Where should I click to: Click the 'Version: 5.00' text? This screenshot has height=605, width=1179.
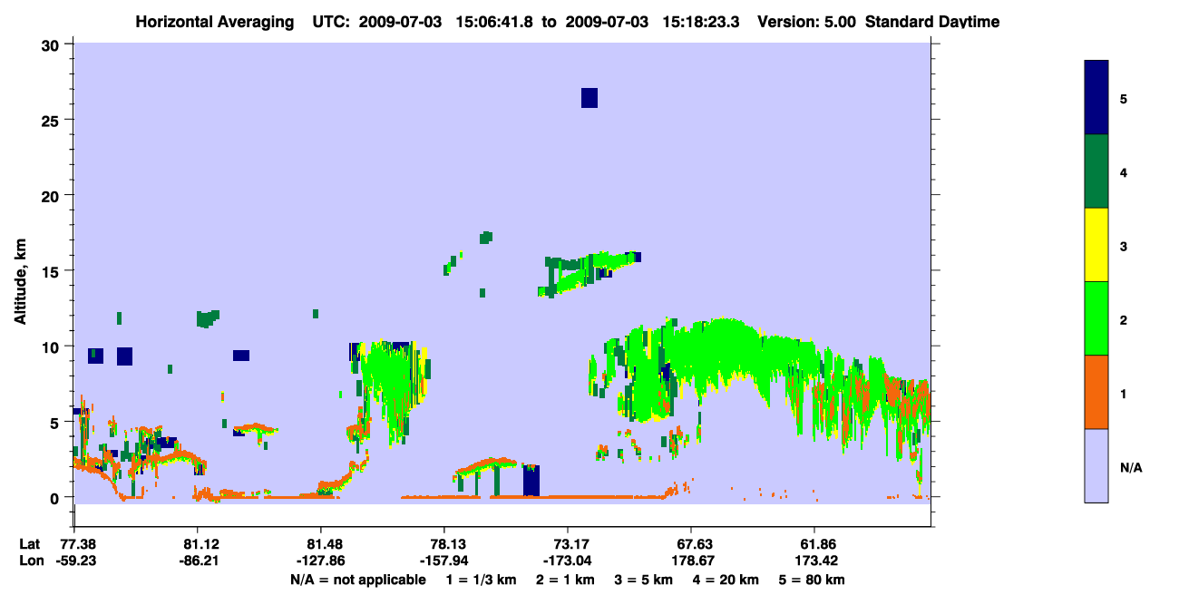click(806, 21)
